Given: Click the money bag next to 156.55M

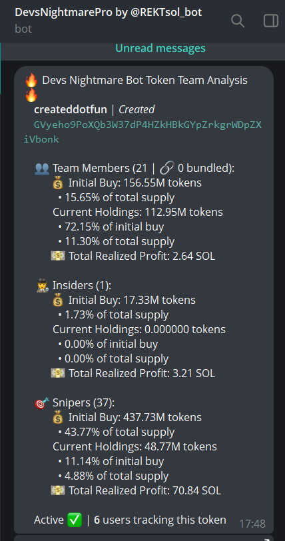Looking at the screenshot, I should (x=58, y=183).
